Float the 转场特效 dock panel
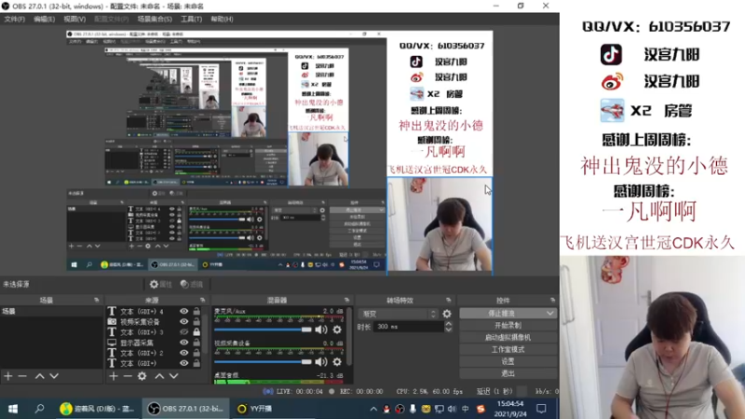 [448, 300]
